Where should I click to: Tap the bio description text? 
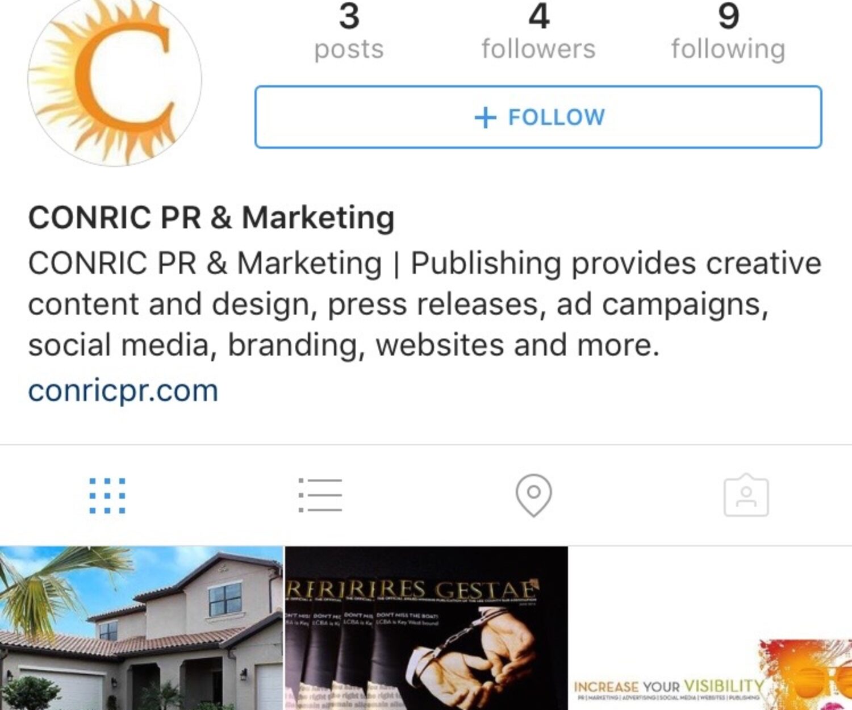425,304
